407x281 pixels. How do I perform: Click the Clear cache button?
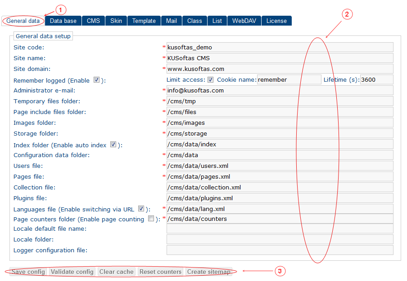[116, 272]
